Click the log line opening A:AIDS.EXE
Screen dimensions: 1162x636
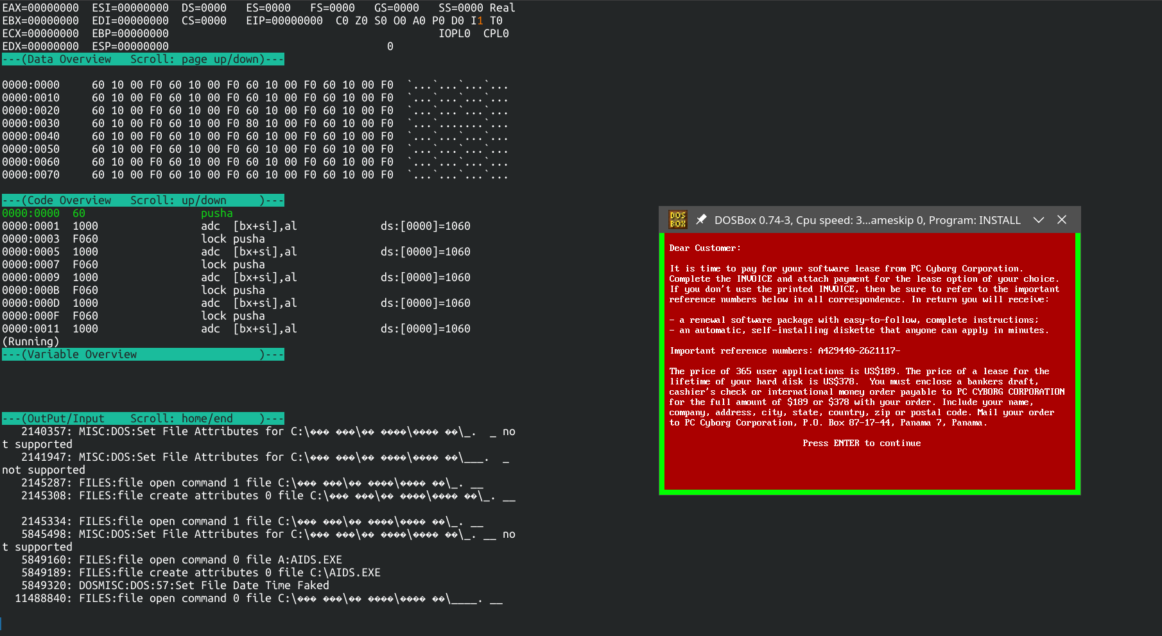[x=181, y=560]
